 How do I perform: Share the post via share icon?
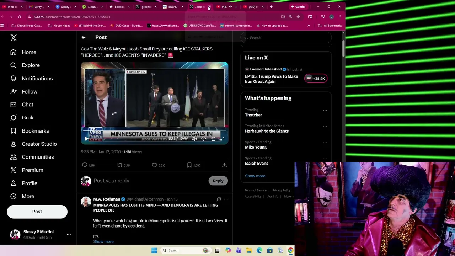(224, 165)
